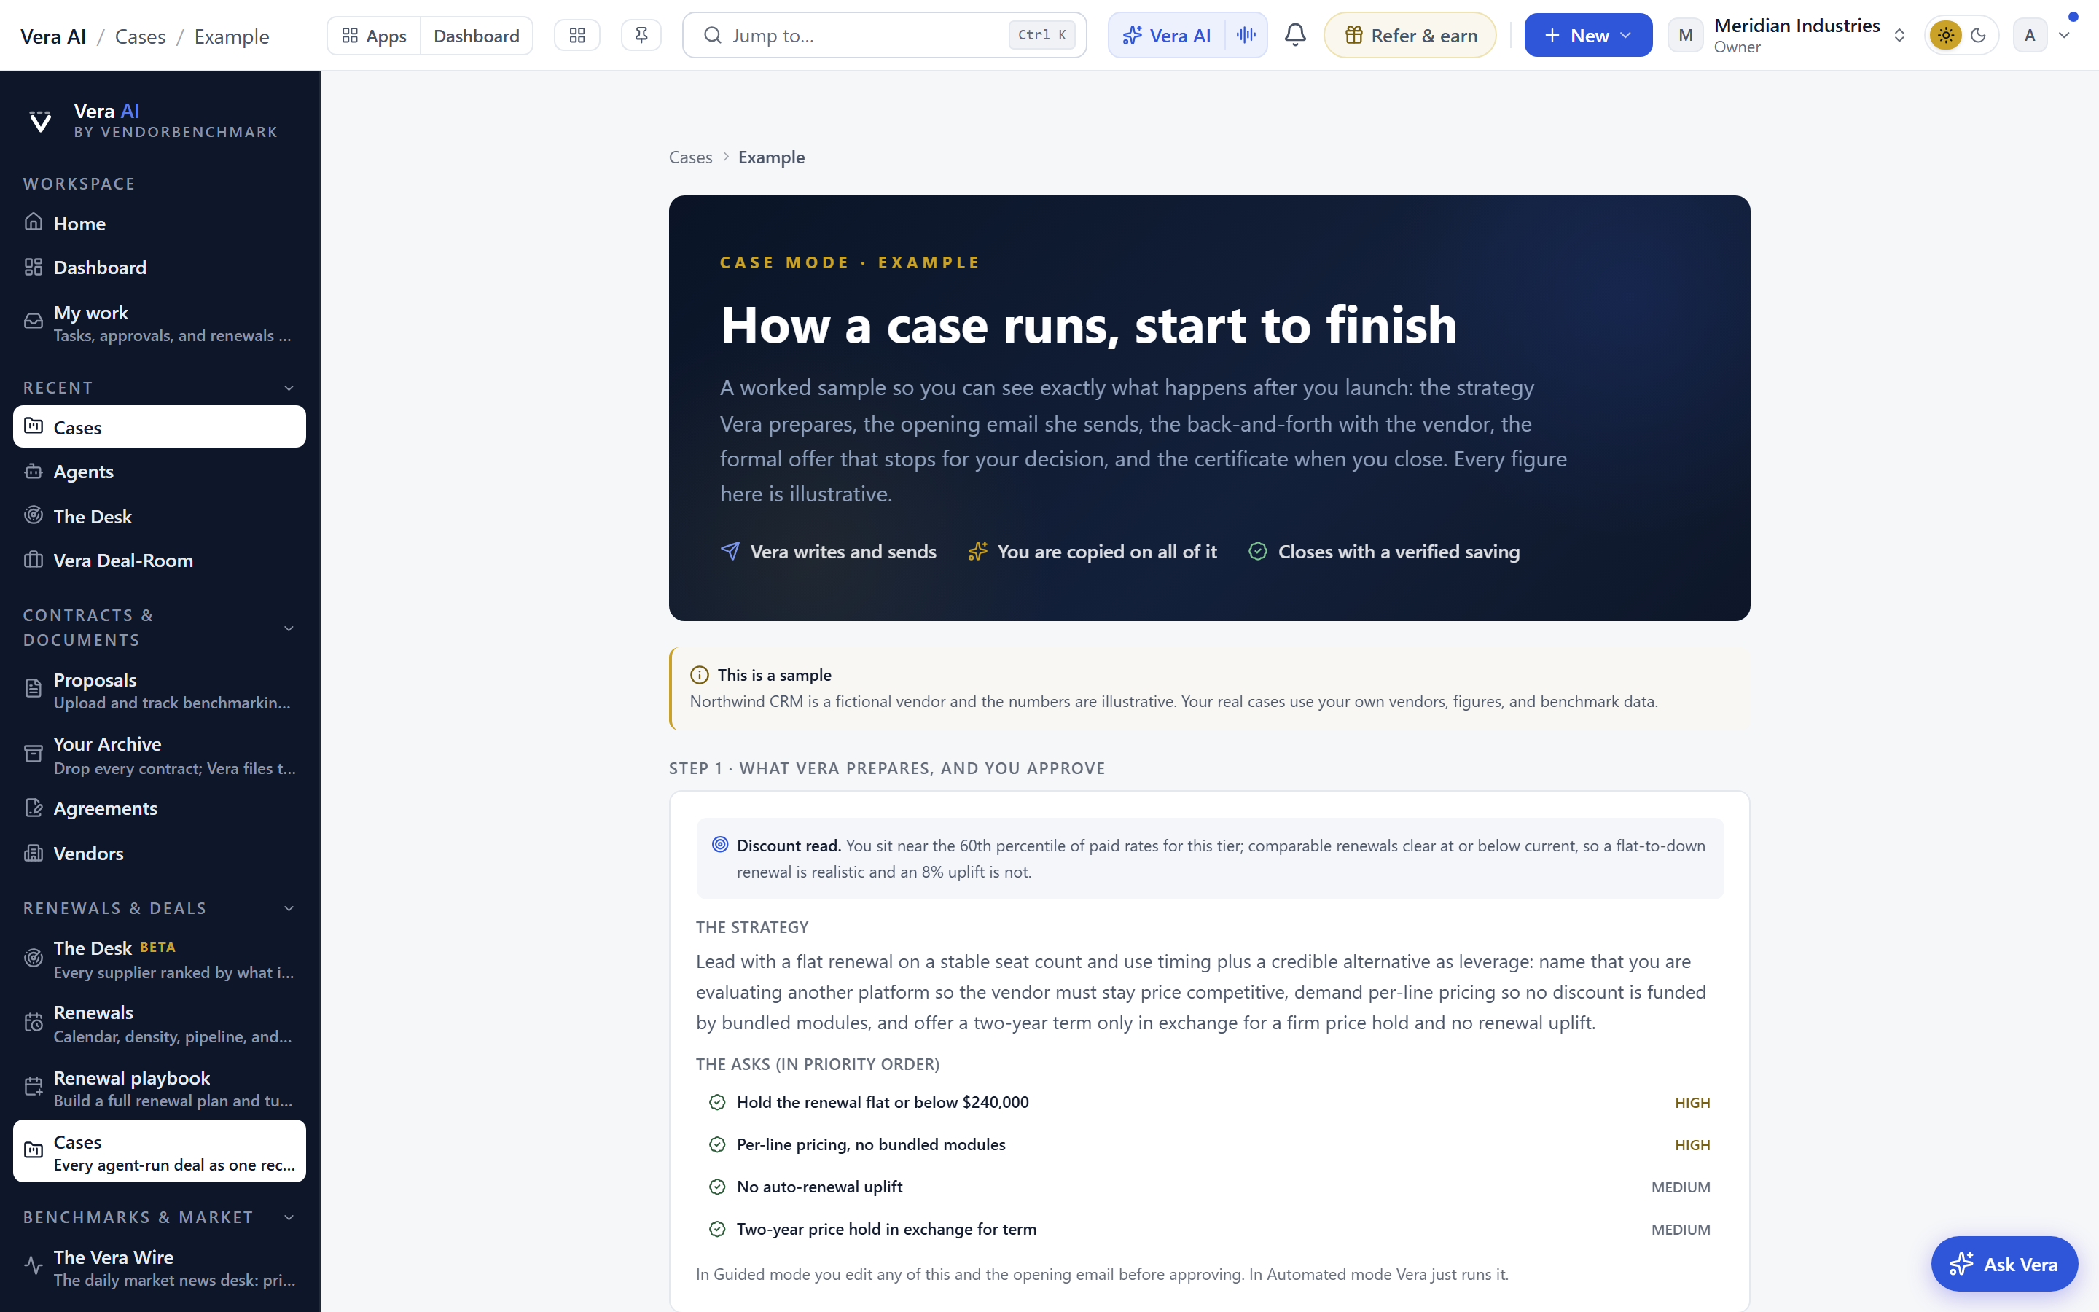The height and width of the screenshot is (1312, 2099).
Task: Select Cases under Renewals & Deals
Action: click(160, 1152)
